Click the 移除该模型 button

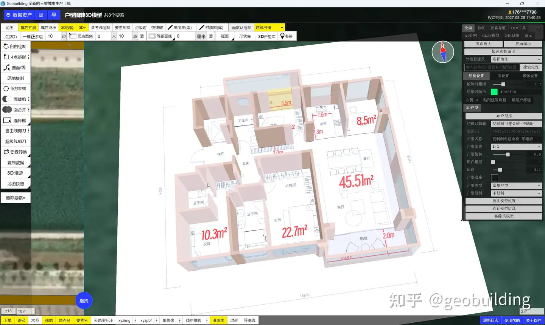[504, 216]
